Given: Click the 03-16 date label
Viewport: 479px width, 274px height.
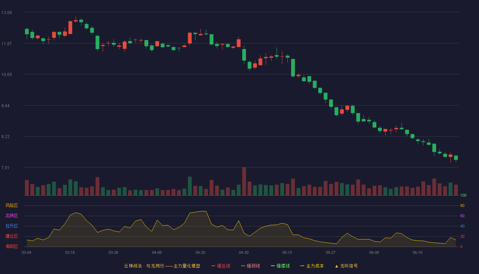Looking at the screenshot, I should pos(70,252).
